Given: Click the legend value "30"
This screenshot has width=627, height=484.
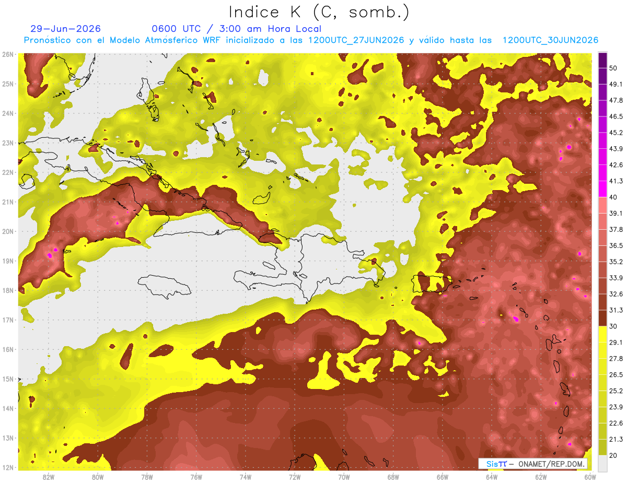Looking at the screenshot, I should [613, 326].
